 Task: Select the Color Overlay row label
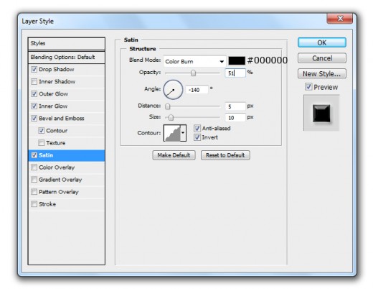[57, 168]
